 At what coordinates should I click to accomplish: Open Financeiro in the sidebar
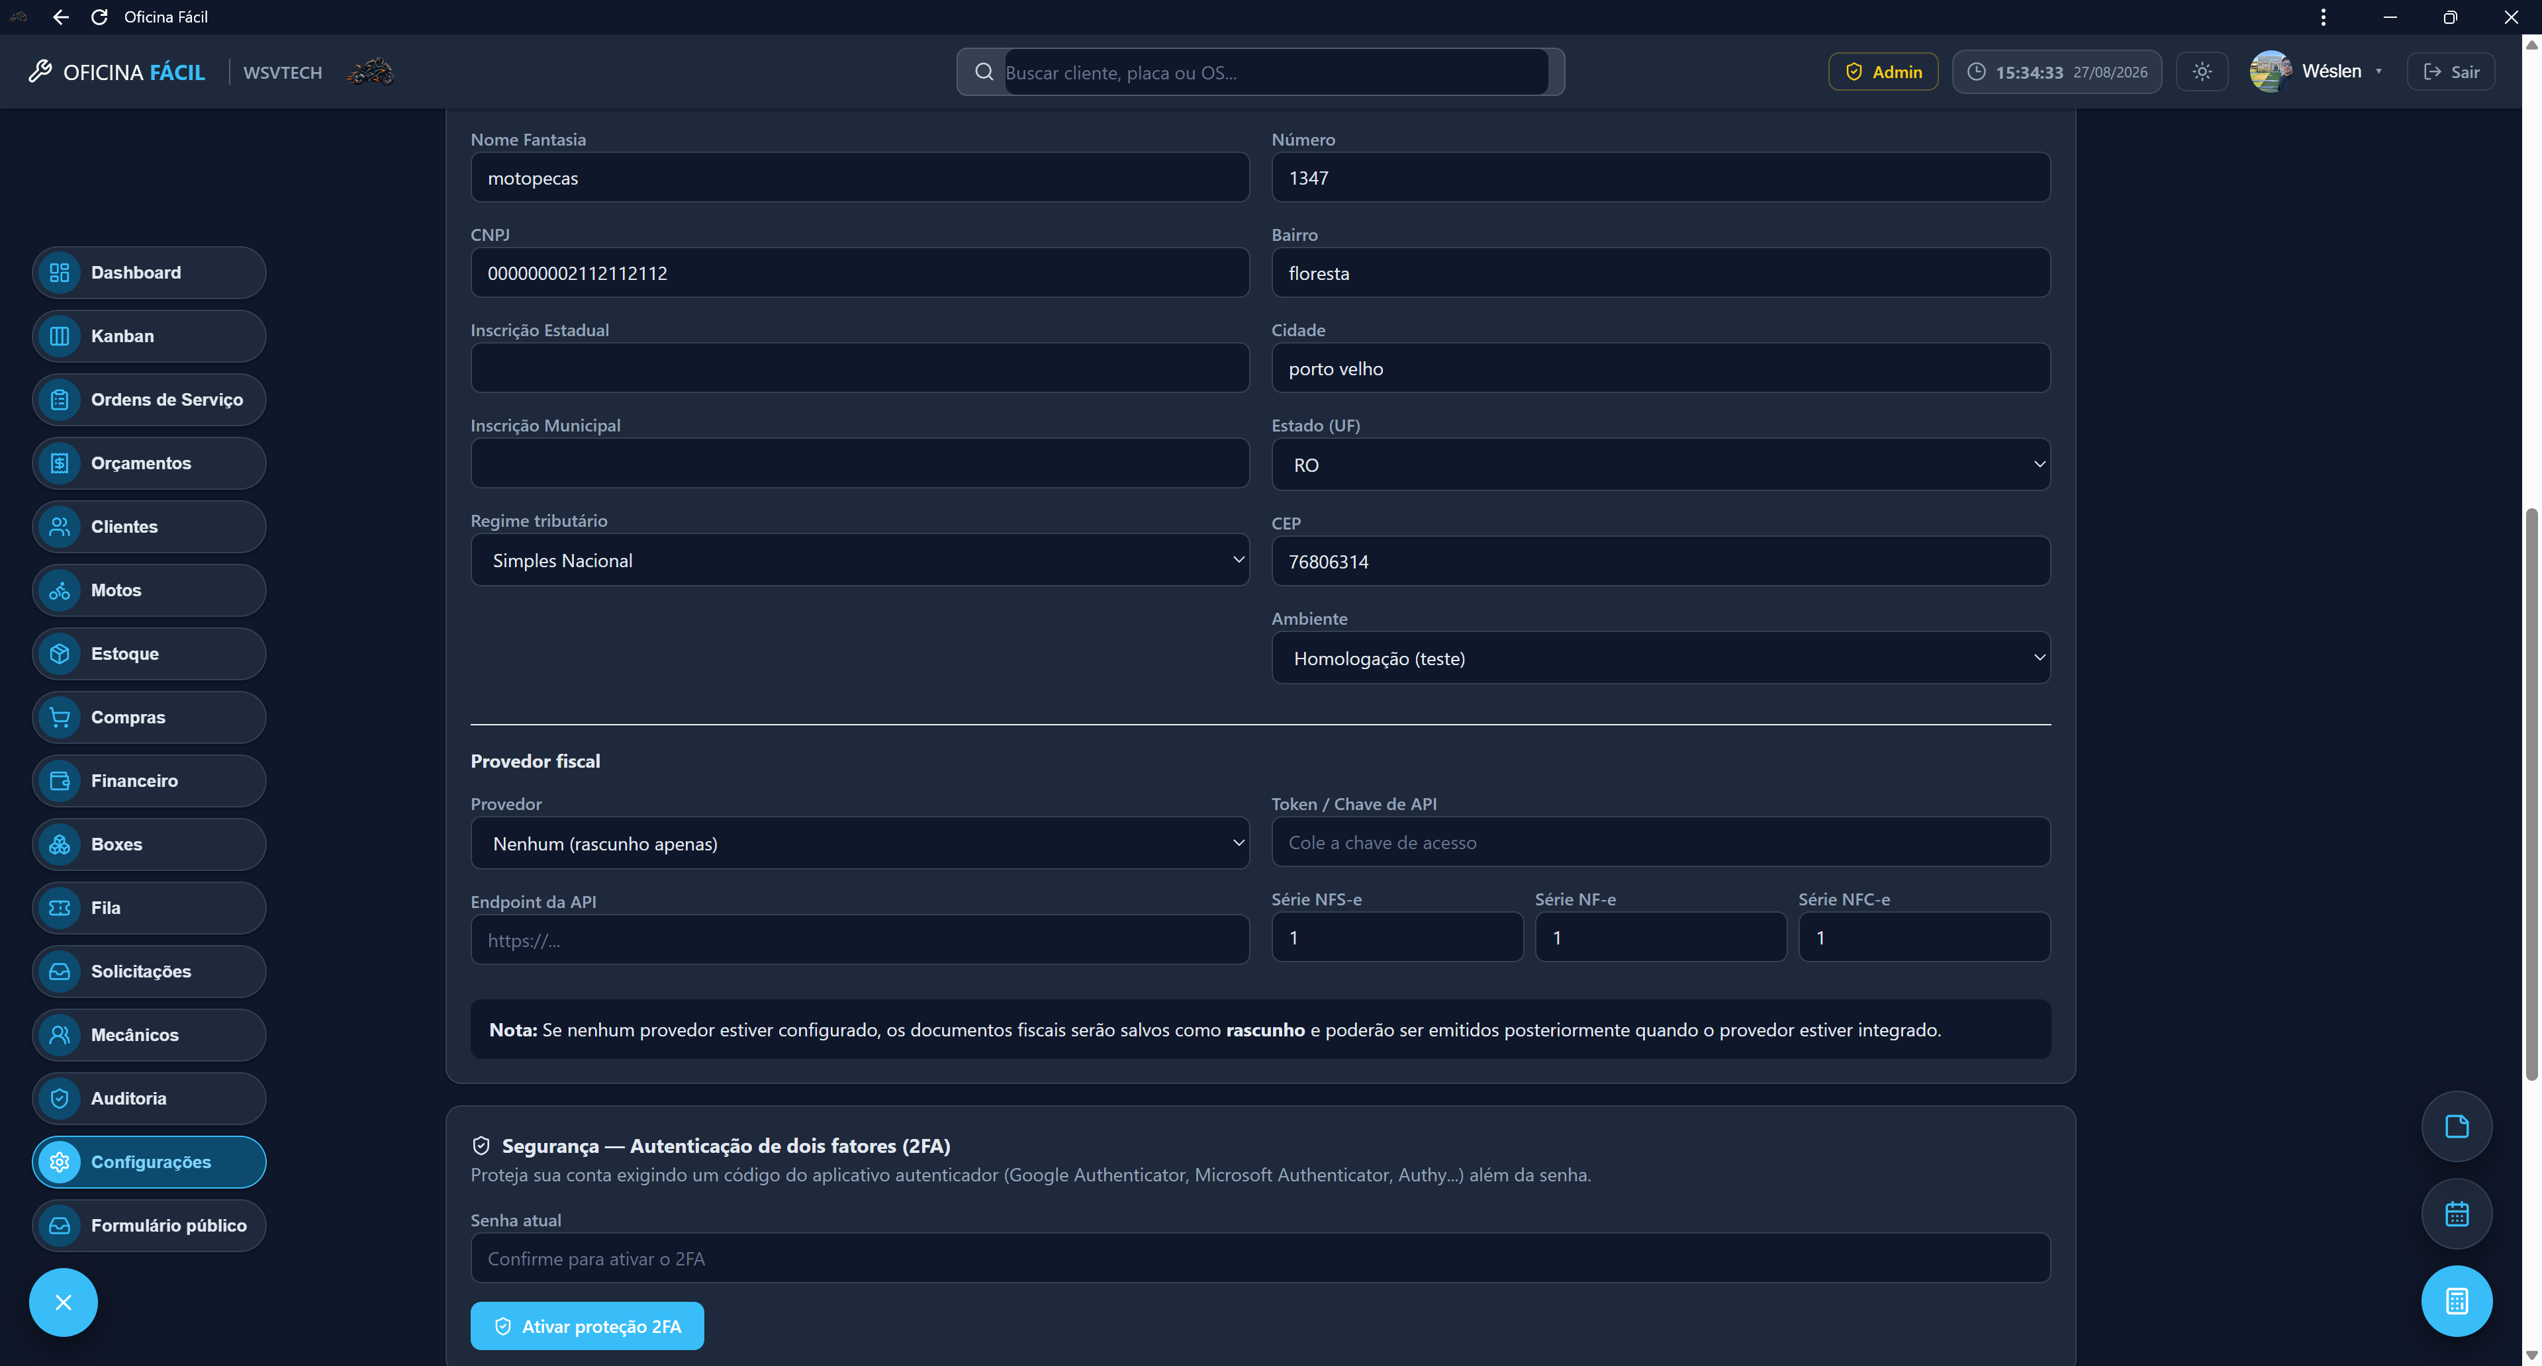[149, 781]
